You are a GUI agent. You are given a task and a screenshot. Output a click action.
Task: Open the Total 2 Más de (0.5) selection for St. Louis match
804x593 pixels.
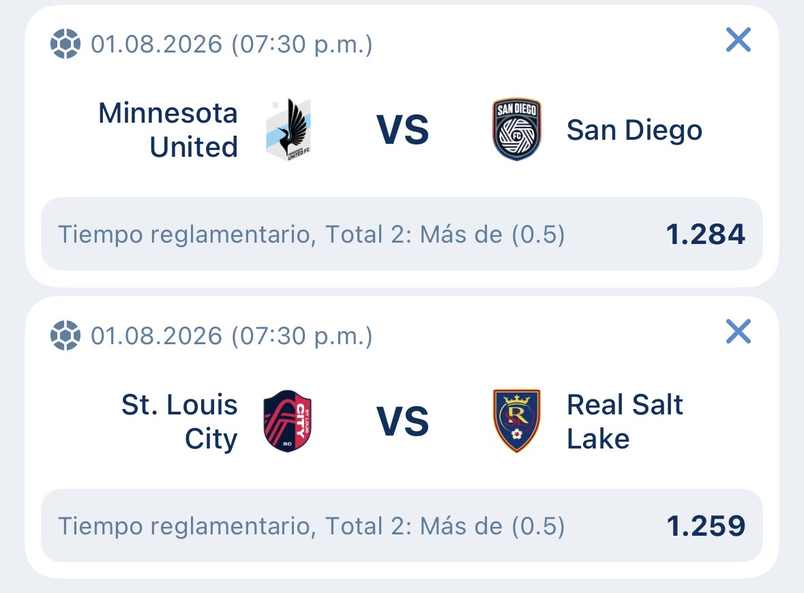402,526
